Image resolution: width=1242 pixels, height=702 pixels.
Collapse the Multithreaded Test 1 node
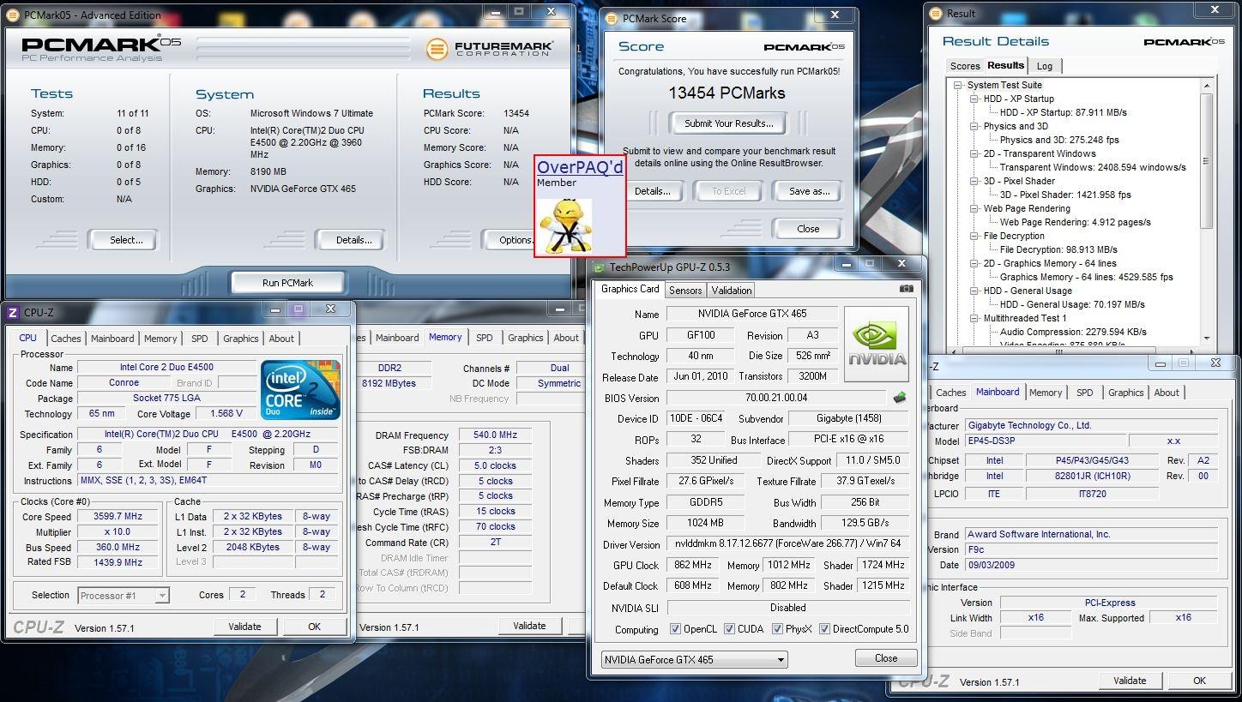[974, 319]
